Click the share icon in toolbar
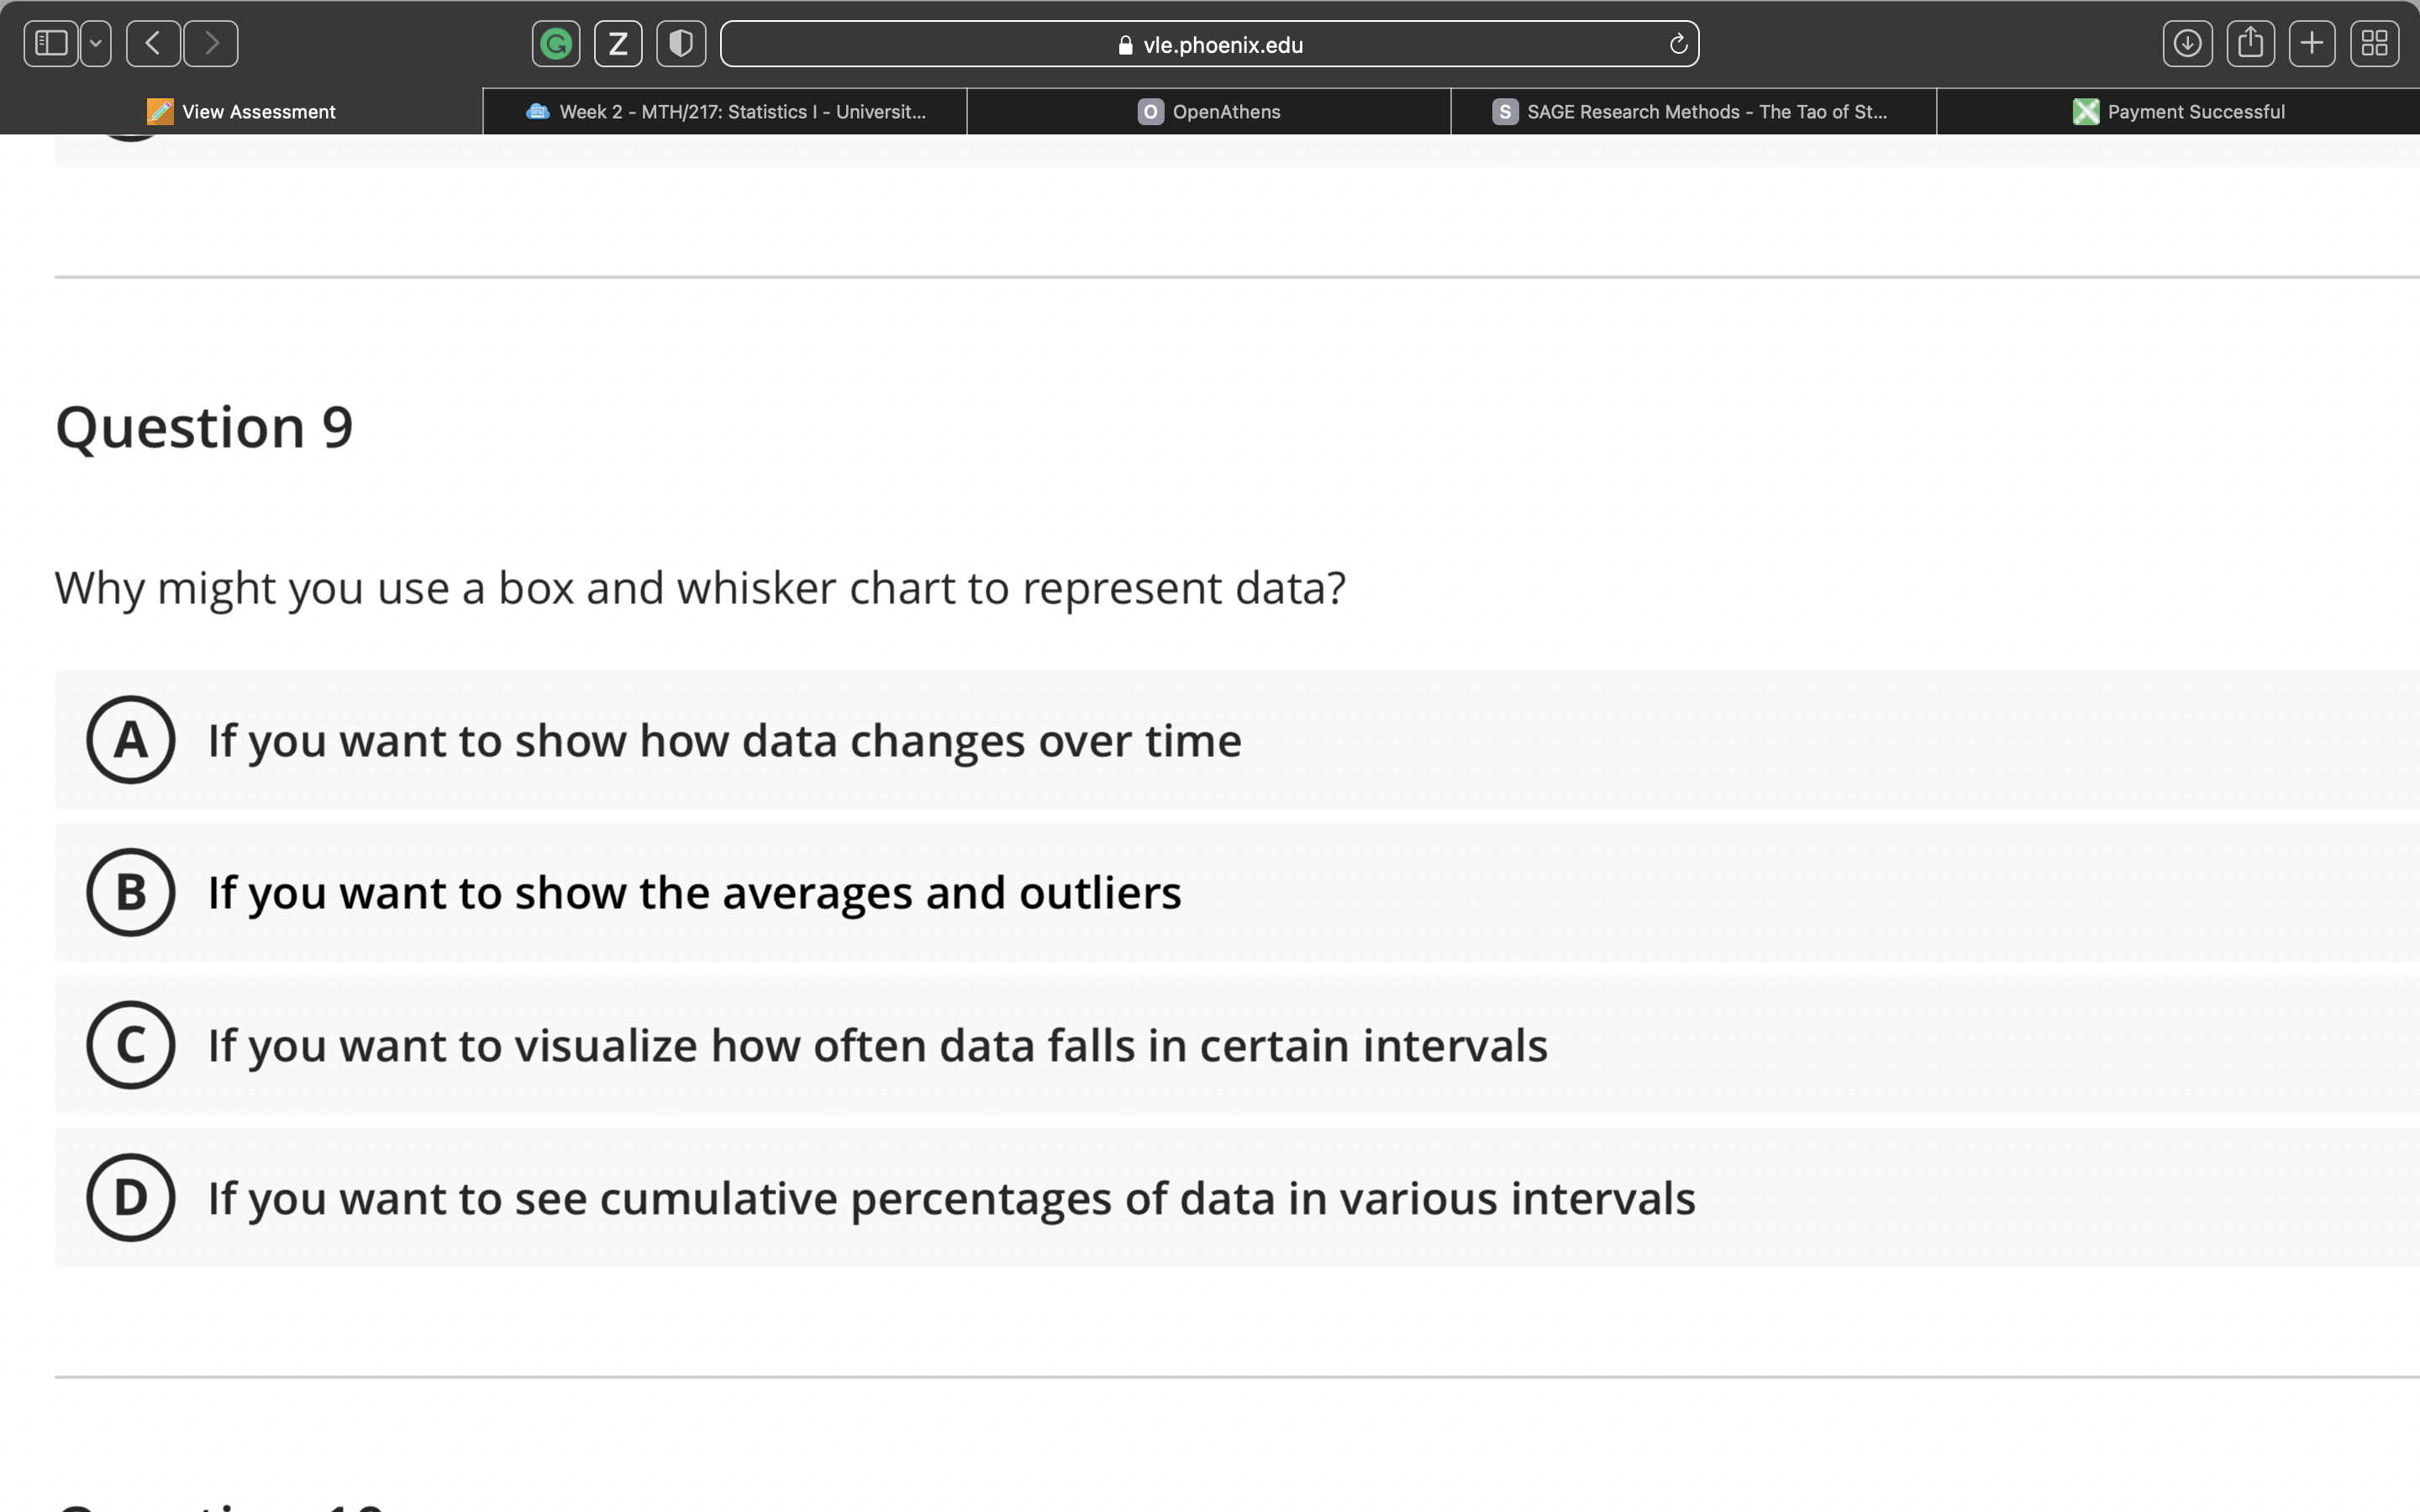The image size is (2420, 1512). click(x=2250, y=44)
